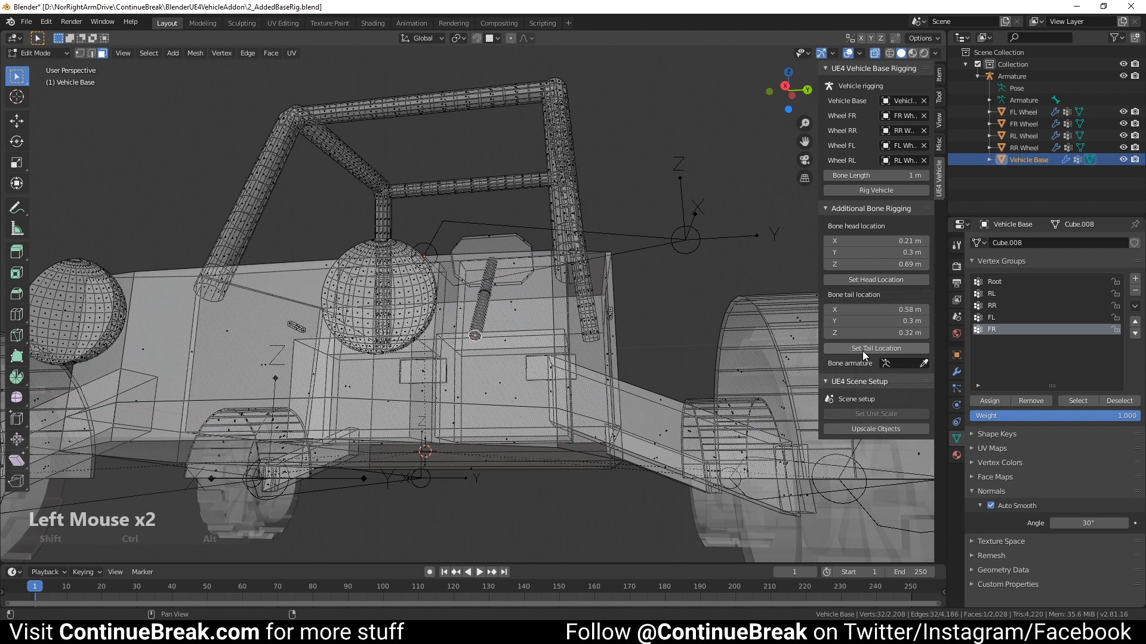Collapse UE4 Vehicle Base Rigging panel

click(x=825, y=69)
